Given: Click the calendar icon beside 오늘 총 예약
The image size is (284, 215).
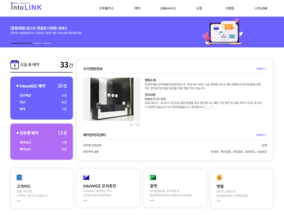Looking at the screenshot, I should (16, 64).
